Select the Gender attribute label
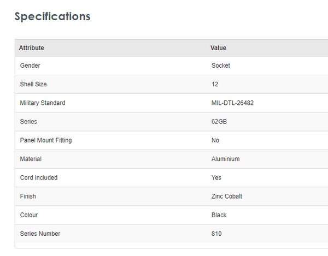Screen dimensions: 328x256 (x=30, y=66)
